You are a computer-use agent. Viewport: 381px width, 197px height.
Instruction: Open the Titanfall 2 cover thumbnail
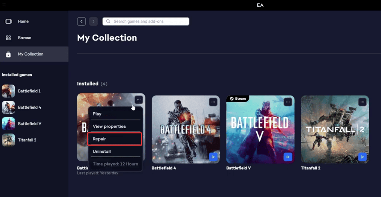pos(335,129)
